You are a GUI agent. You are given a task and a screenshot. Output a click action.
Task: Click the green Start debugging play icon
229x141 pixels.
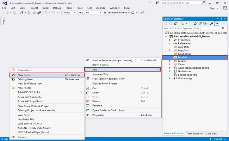tap(105, 13)
